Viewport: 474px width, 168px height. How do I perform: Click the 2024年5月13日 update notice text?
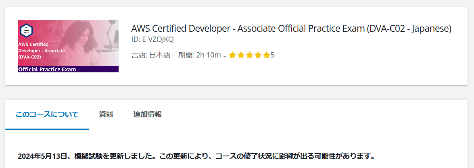[196, 157]
